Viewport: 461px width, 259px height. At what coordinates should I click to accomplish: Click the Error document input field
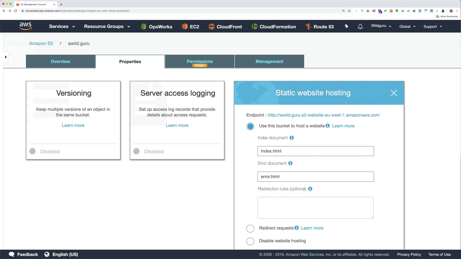click(x=315, y=177)
